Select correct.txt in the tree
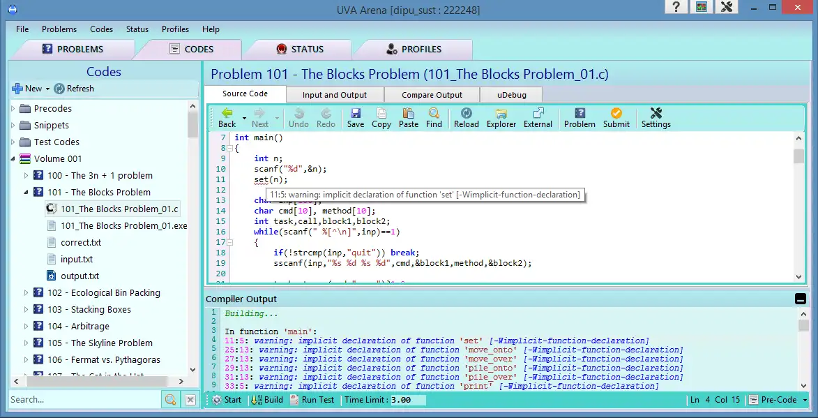Image resolution: width=818 pixels, height=418 pixels. (x=81, y=243)
